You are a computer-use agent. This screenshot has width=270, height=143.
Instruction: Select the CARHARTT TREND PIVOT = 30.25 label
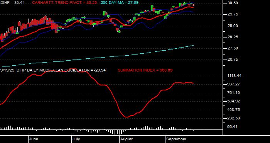coord(64,3)
